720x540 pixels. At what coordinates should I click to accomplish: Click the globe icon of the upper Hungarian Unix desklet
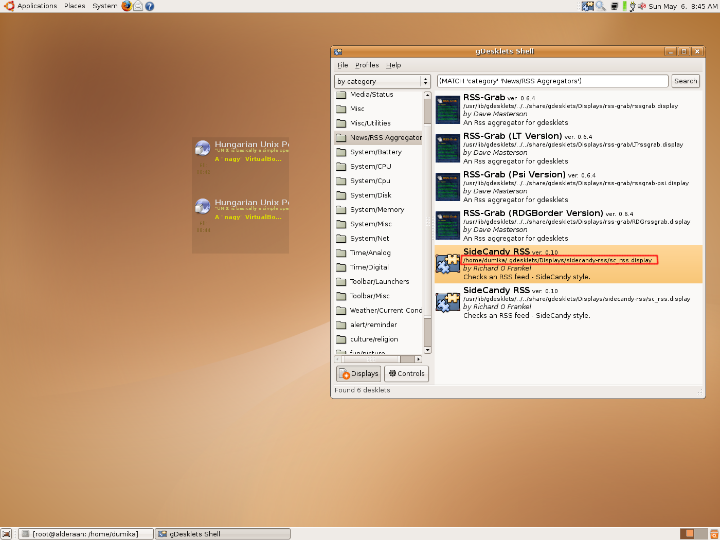[203, 148]
